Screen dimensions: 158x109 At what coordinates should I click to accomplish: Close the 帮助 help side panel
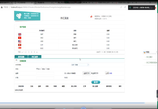[156, 52]
